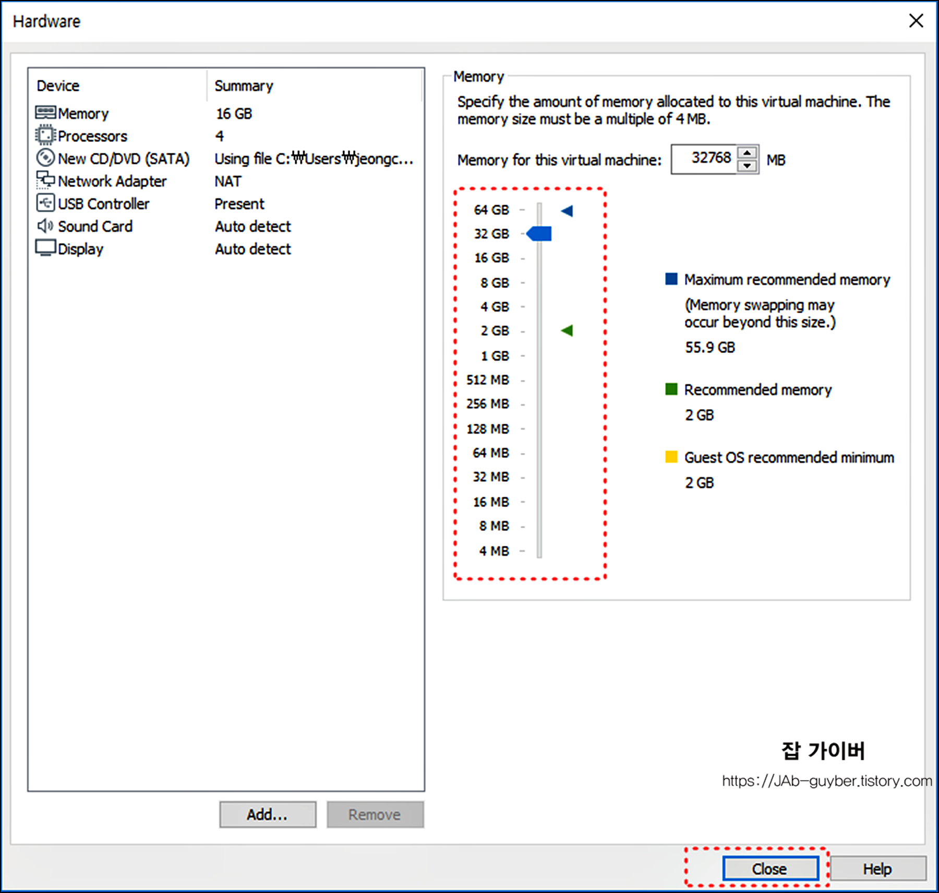Image resolution: width=939 pixels, height=893 pixels.
Task: Click the Display monitor icon
Action: pos(45,248)
